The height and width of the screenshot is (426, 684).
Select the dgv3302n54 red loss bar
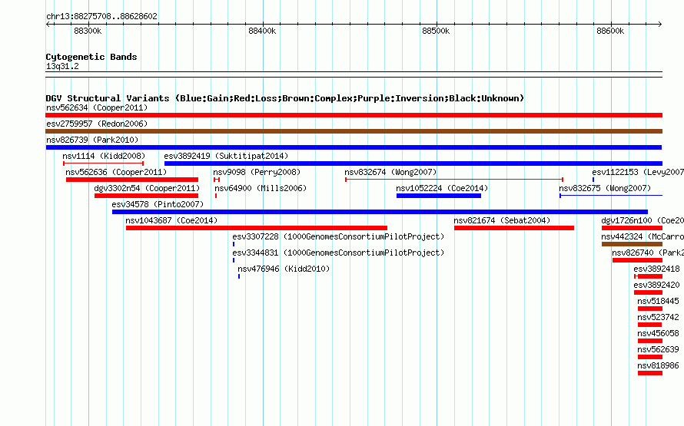point(146,196)
